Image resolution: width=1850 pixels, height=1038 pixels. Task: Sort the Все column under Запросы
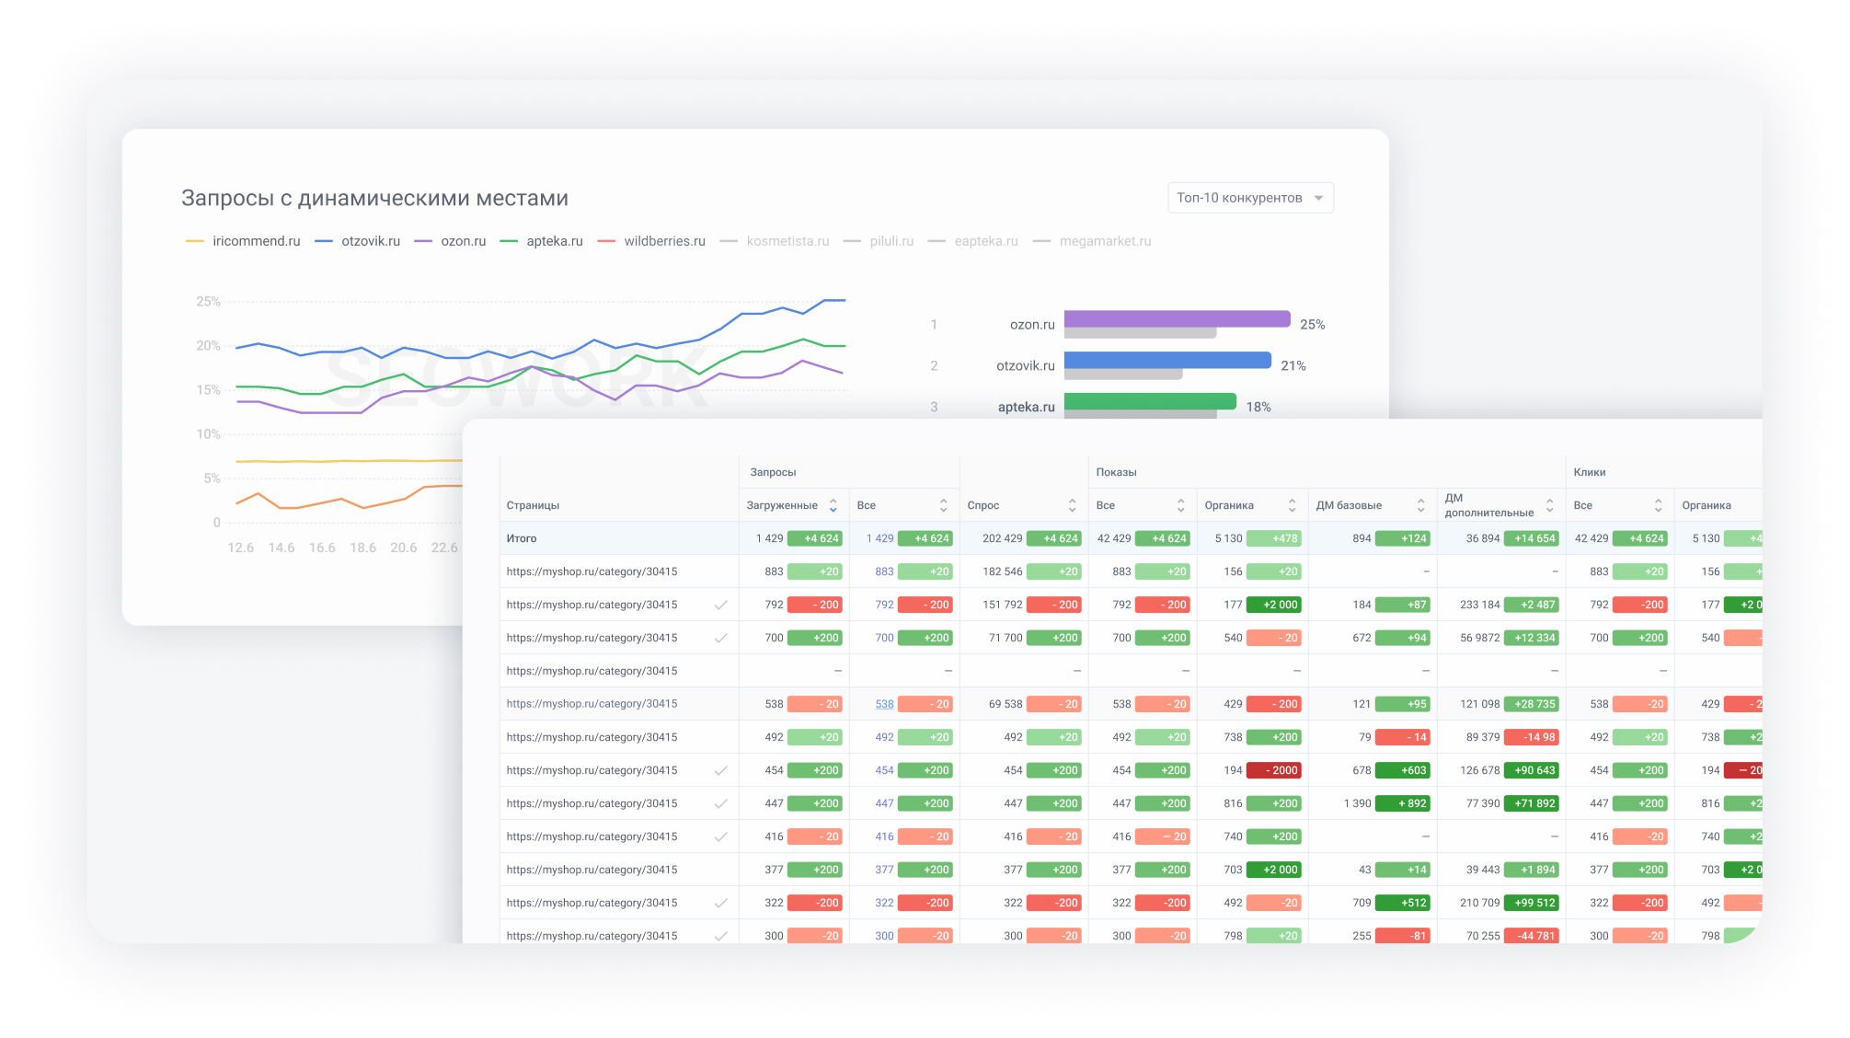(943, 505)
